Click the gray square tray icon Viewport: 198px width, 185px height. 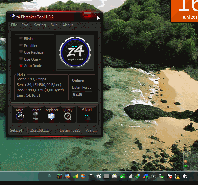[107, 176]
